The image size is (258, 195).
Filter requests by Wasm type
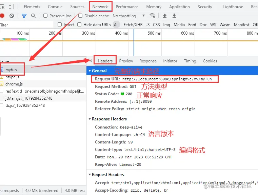[x=225, y=25]
